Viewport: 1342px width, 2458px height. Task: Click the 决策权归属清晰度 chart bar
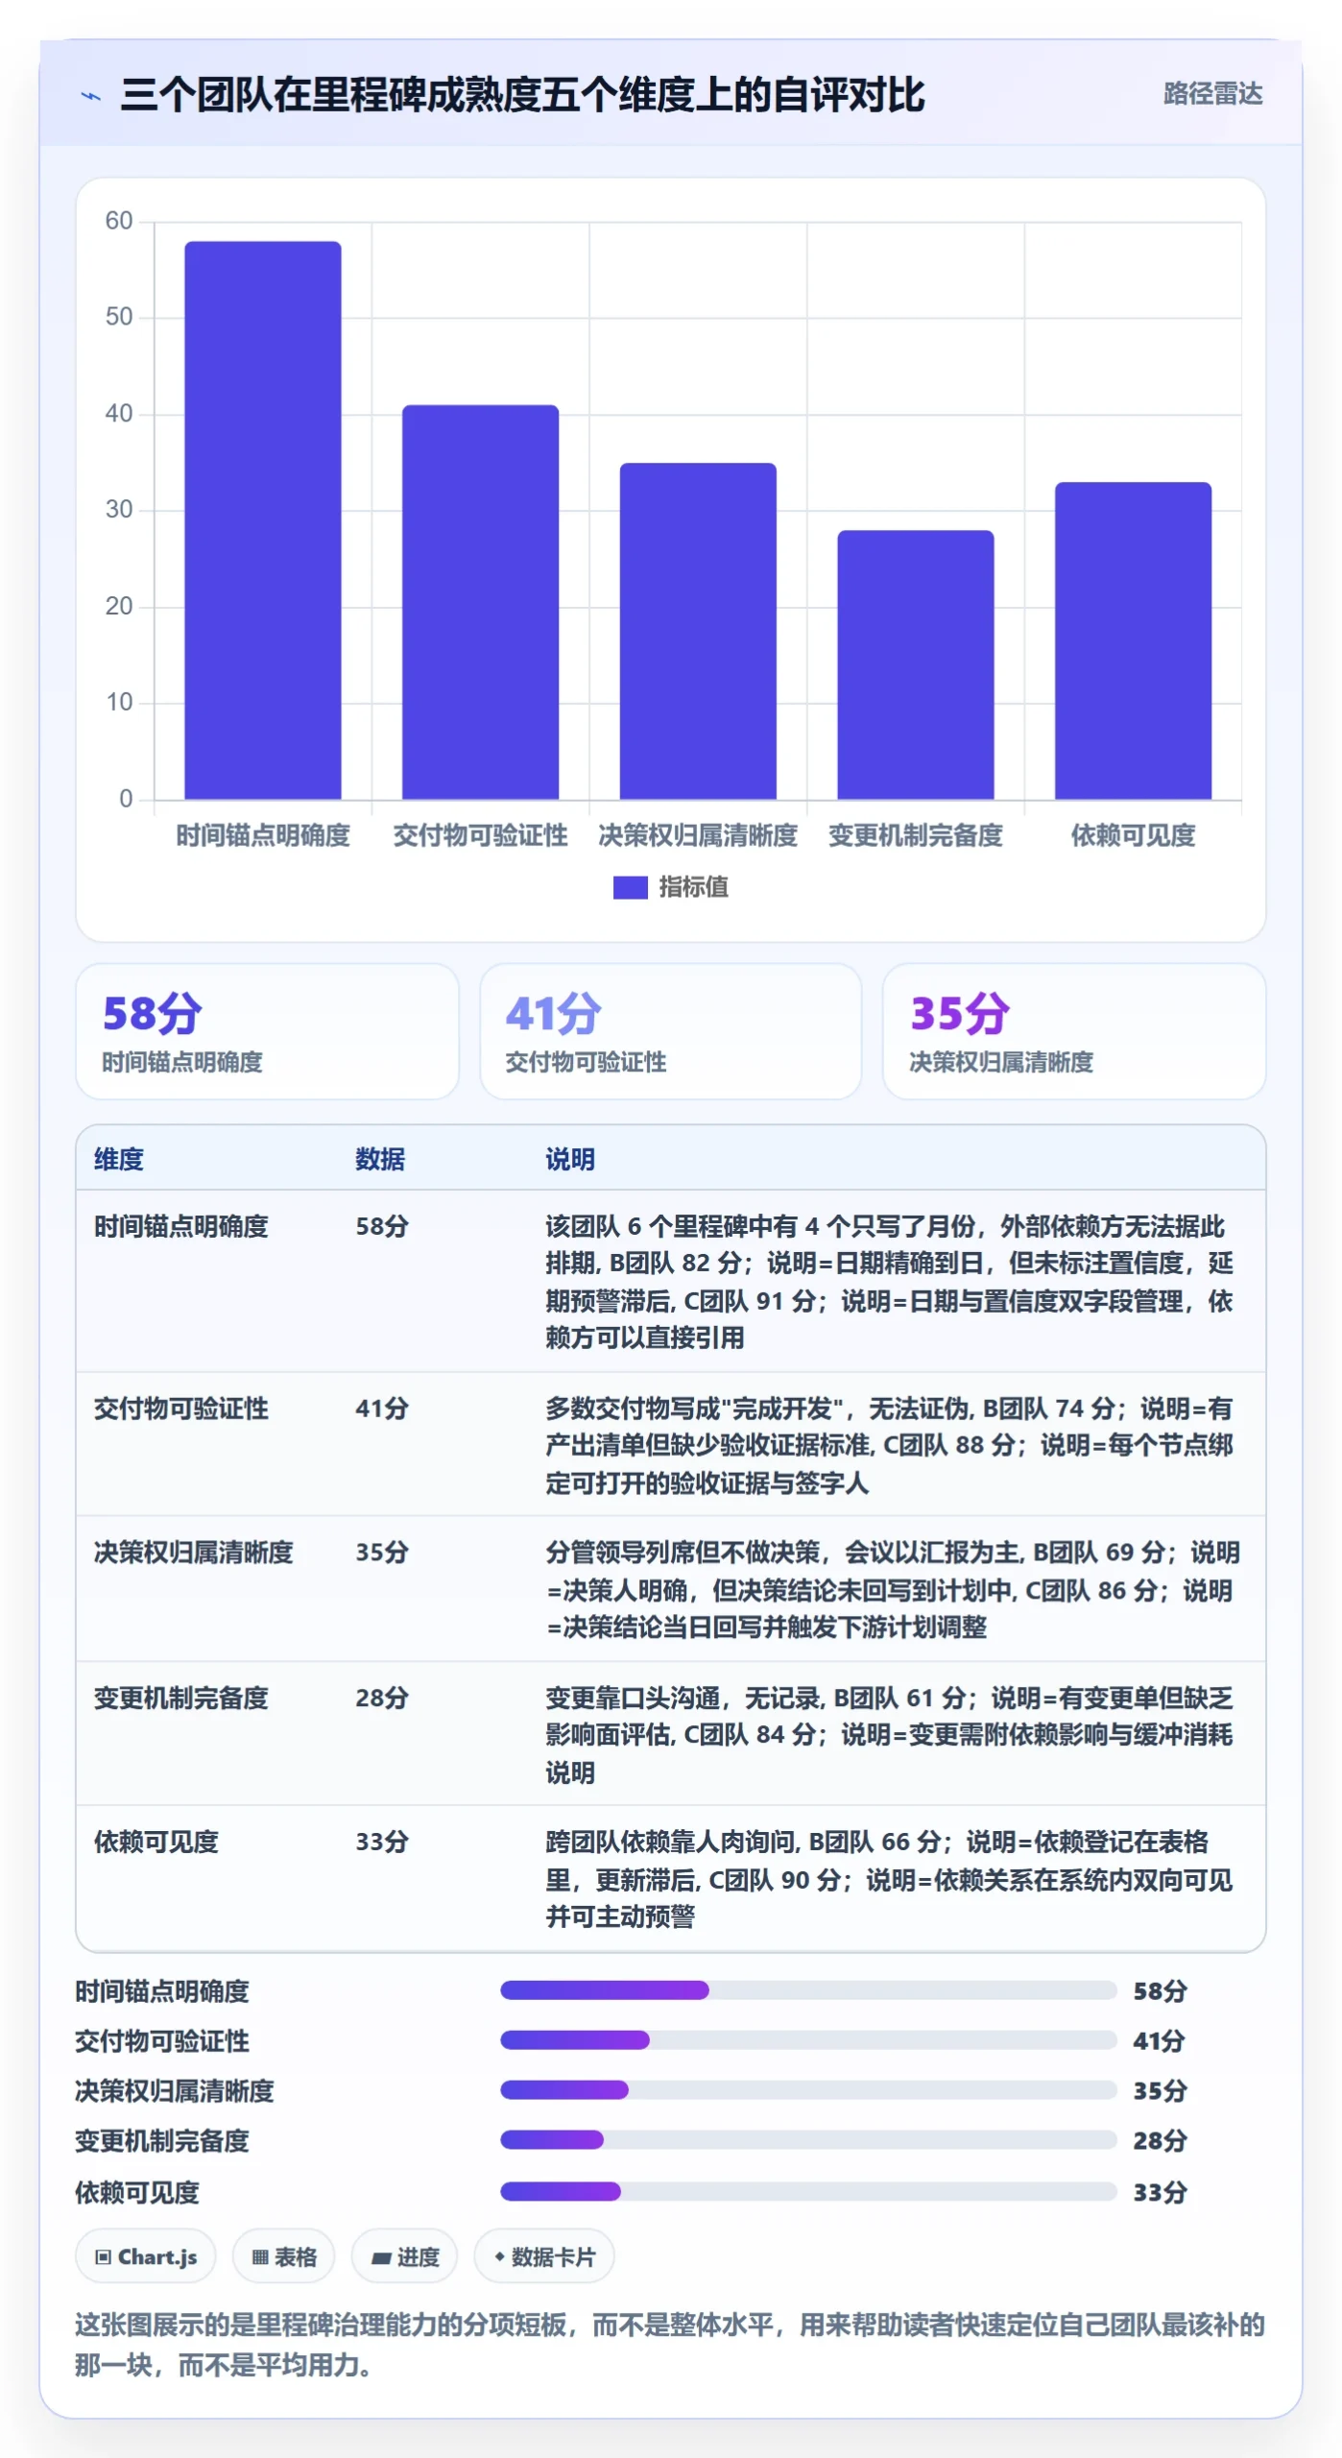(698, 631)
